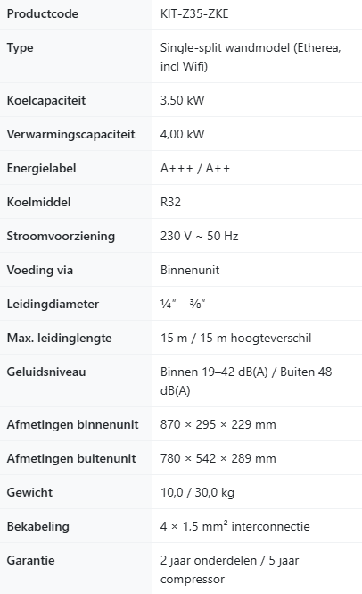Select the product code KIT-Z35-ZKE

pos(194,14)
